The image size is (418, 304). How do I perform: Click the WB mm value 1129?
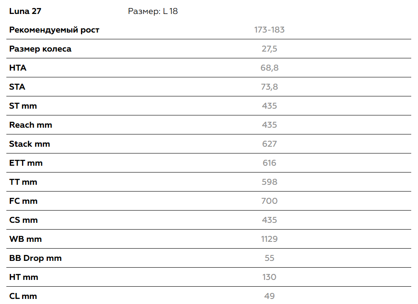[x=269, y=239]
